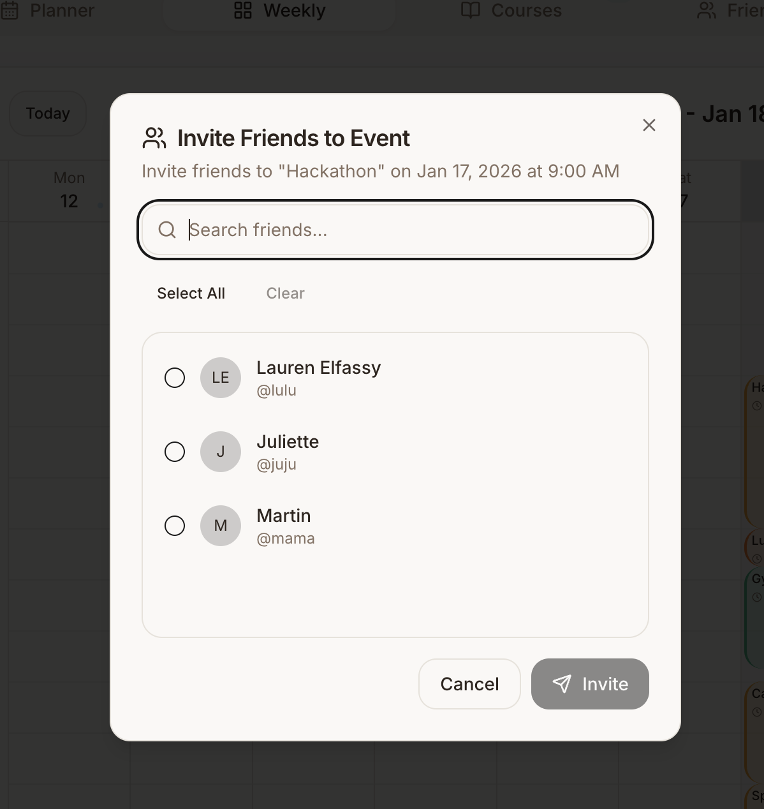Switch to the Weekly tab
Screen dimensions: 764x809
(x=279, y=11)
